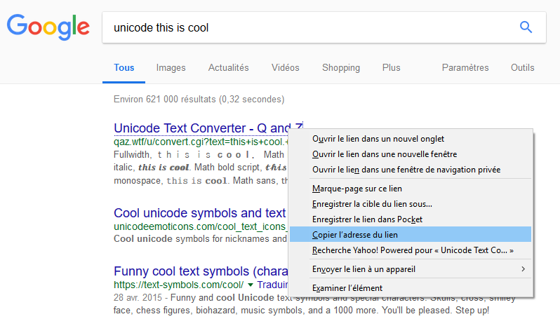Choose Enregistrer la cible du lien sous

[x=372, y=204]
